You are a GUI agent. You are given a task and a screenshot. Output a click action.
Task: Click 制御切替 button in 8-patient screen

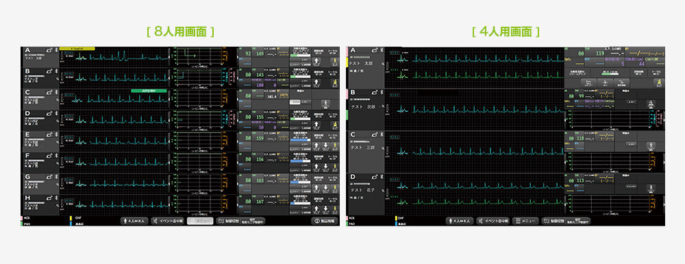(x=240, y=221)
